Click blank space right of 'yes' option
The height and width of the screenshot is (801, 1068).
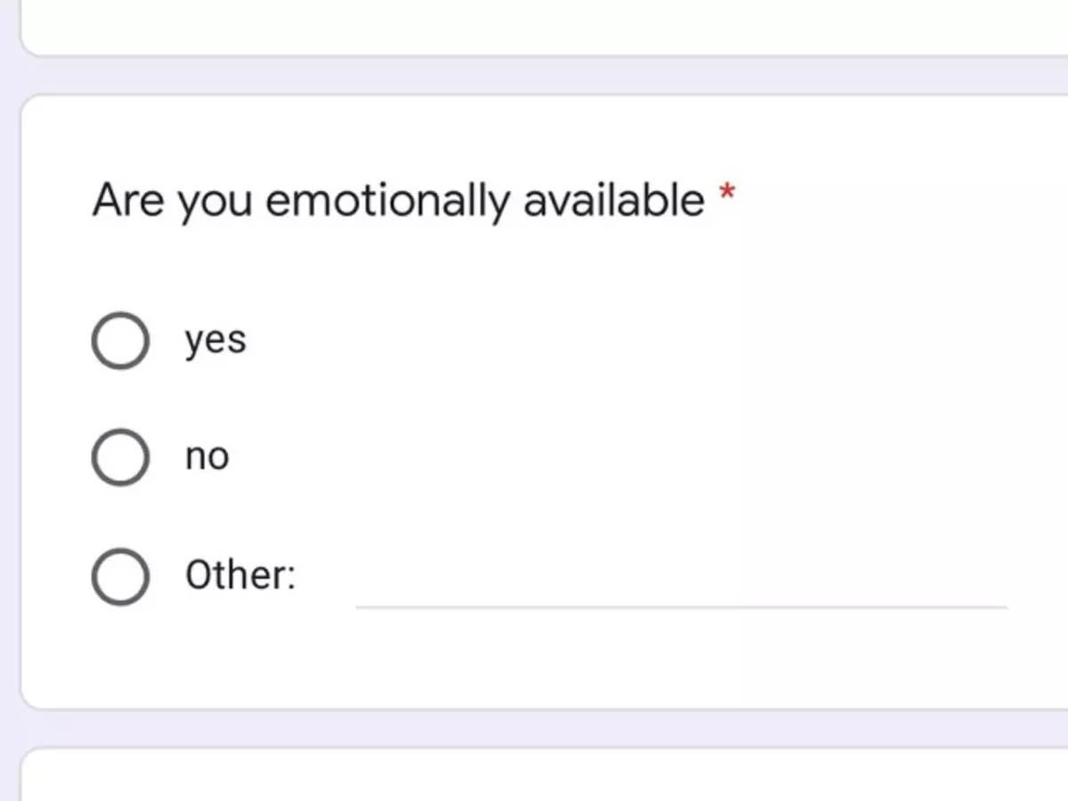623,341
